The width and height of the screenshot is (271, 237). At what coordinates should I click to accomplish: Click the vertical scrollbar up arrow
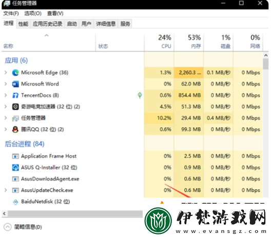[x=266, y=55]
